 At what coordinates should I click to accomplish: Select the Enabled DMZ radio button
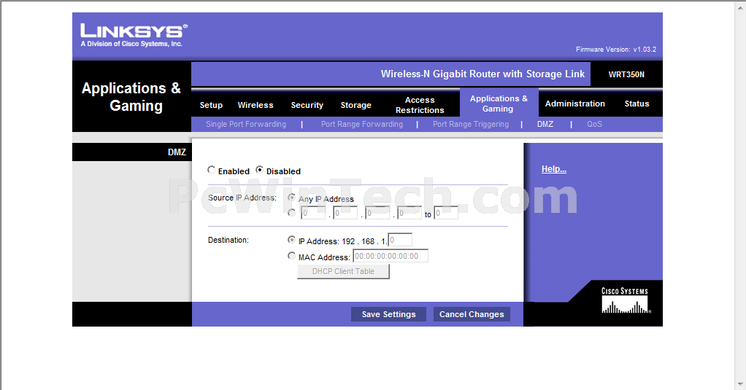tap(211, 170)
